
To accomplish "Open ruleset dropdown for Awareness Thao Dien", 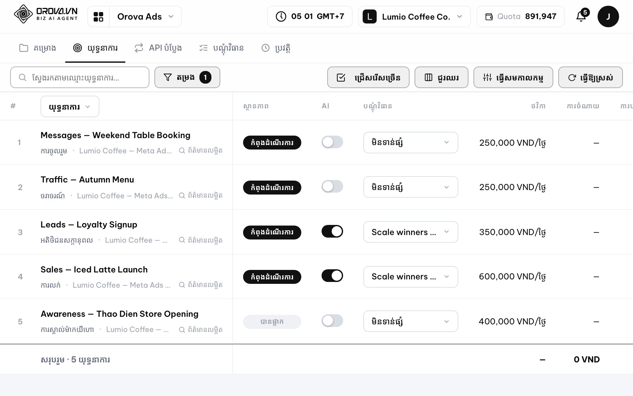I will pyautogui.click(x=411, y=321).
